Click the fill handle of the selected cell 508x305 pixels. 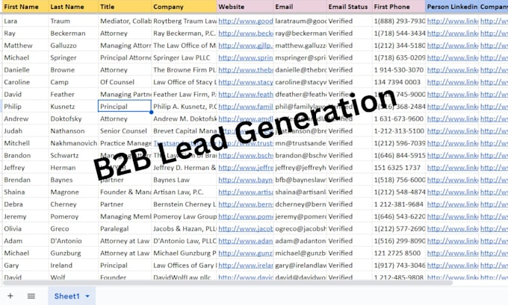(x=152, y=113)
